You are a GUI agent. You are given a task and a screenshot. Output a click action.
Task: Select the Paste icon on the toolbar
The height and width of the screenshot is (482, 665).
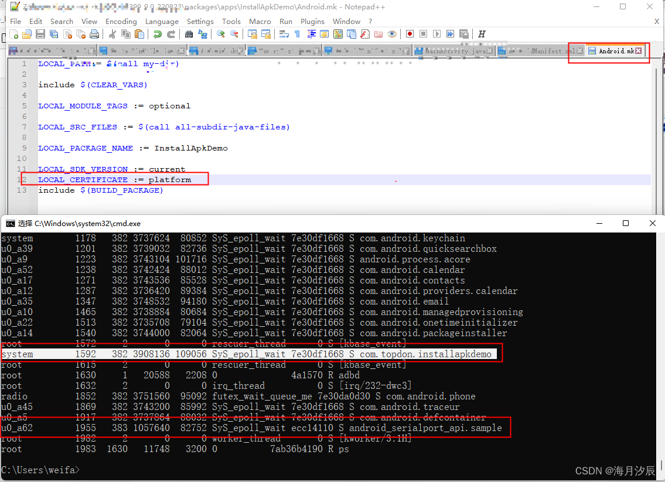click(x=138, y=34)
